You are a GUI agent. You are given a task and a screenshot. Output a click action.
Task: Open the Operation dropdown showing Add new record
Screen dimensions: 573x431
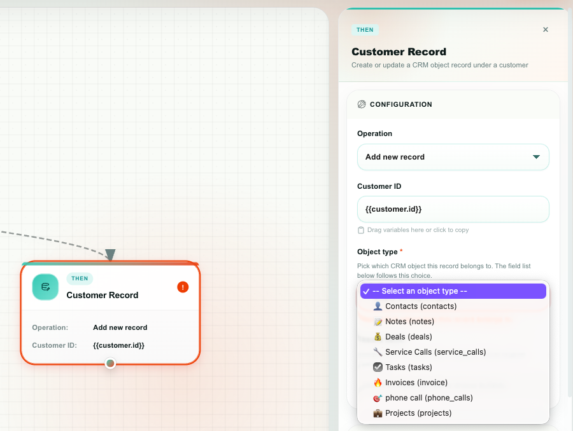[453, 157]
